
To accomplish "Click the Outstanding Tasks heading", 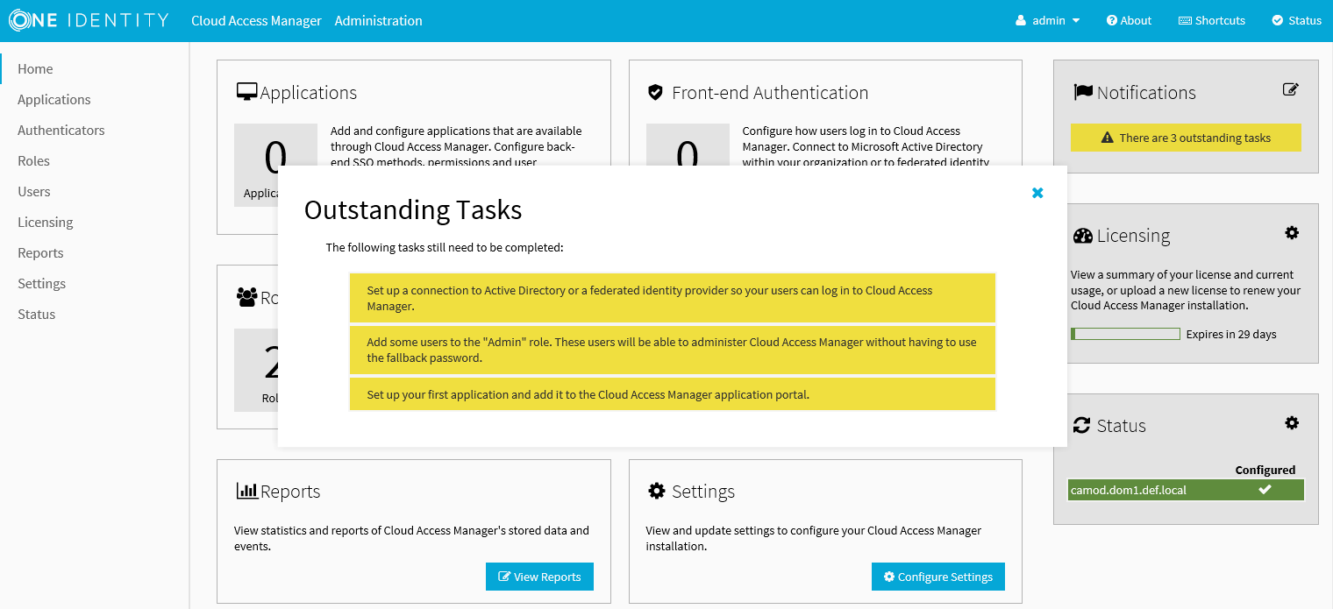I will 413,210.
